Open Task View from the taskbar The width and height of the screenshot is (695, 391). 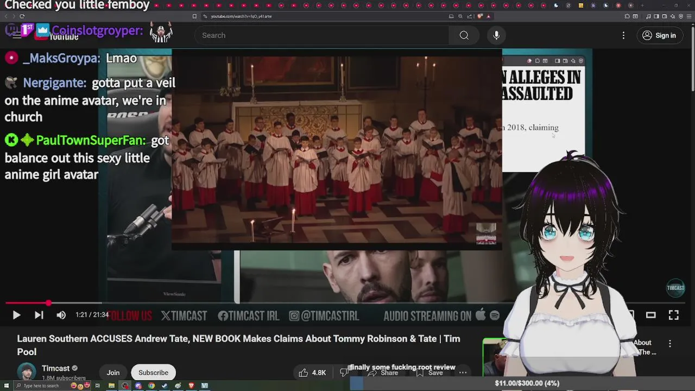click(98, 386)
